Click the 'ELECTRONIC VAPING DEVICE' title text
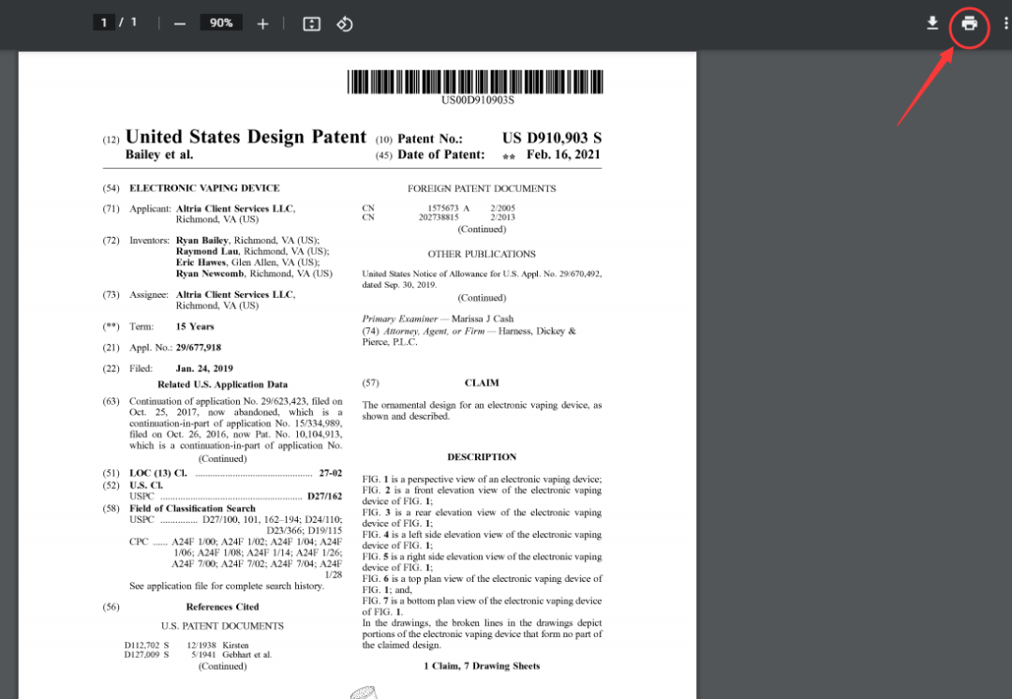The height and width of the screenshot is (699, 1012). 204,188
